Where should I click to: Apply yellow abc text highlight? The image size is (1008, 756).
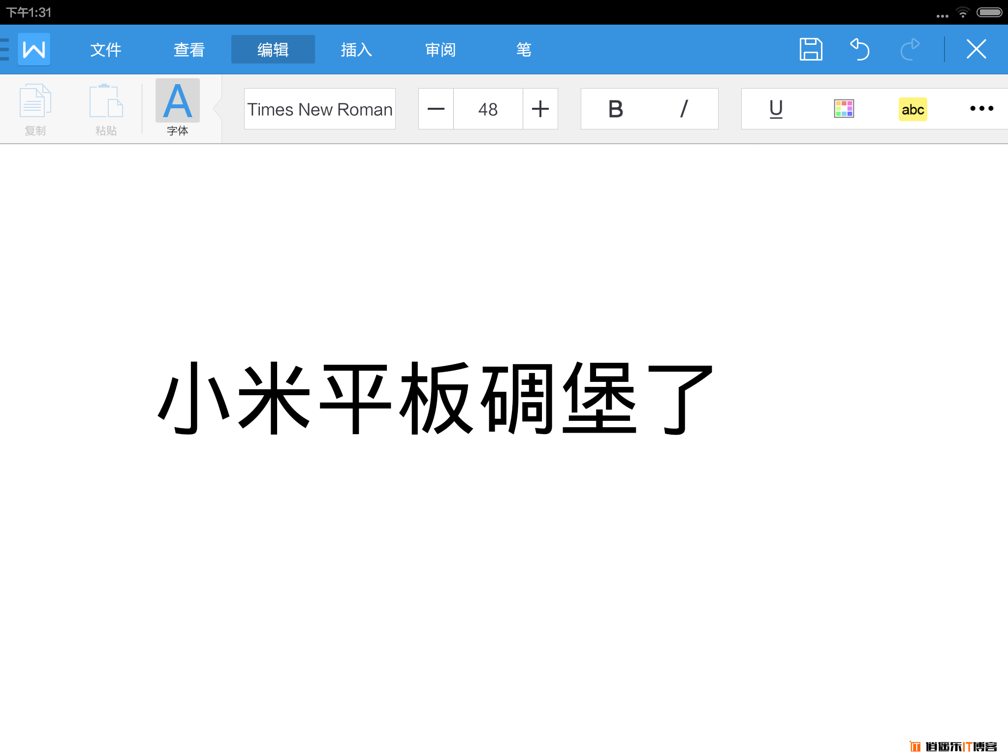913,109
